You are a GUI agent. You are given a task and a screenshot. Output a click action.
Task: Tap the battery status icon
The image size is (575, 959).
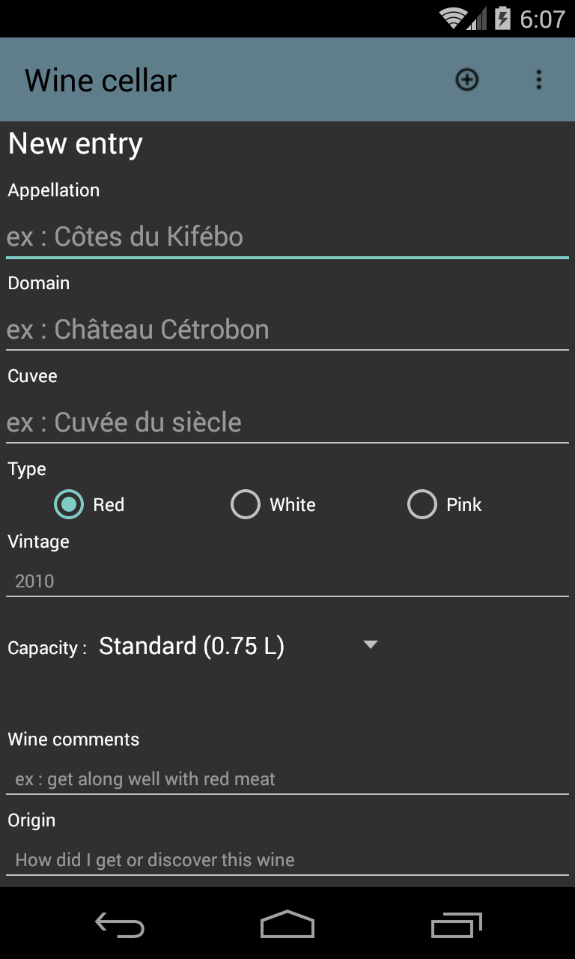(502, 18)
